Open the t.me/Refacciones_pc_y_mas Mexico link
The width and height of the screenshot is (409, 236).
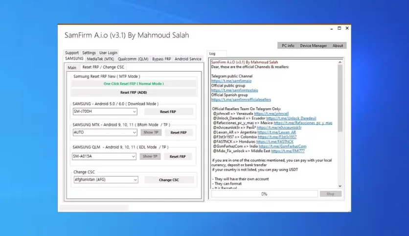pyautogui.click(x=303, y=123)
